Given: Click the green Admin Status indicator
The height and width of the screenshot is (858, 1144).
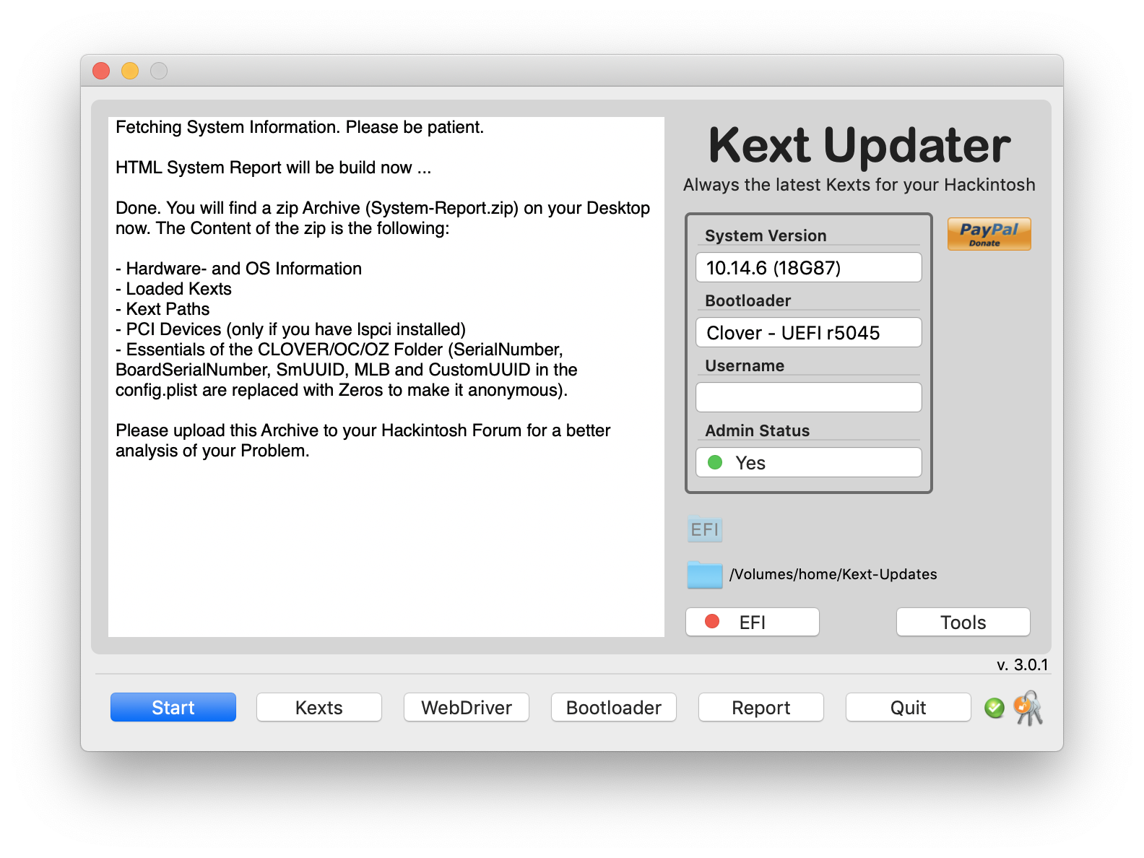Looking at the screenshot, I should 715,462.
